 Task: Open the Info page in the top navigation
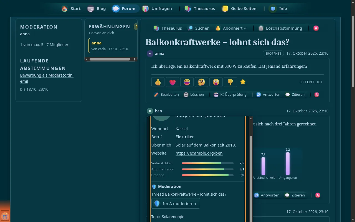click(278, 9)
